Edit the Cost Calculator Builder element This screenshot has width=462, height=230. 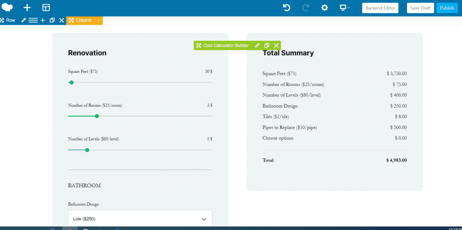pyautogui.click(x=257, y=45)
